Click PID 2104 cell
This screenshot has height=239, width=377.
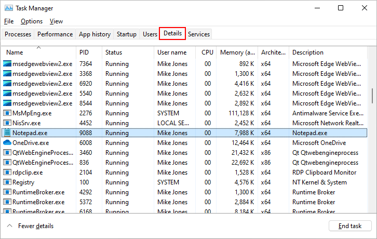tap(86, 172)
